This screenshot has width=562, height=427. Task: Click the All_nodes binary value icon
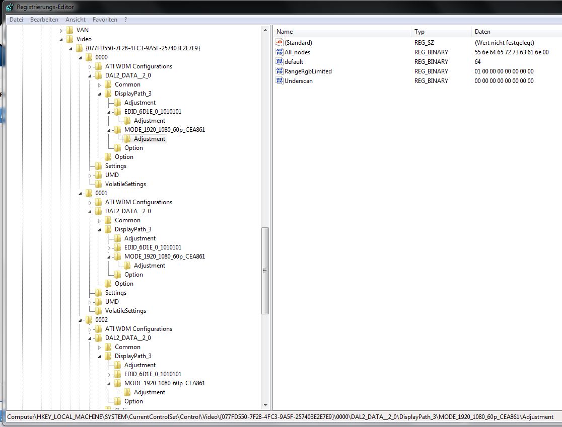(279, 52)
